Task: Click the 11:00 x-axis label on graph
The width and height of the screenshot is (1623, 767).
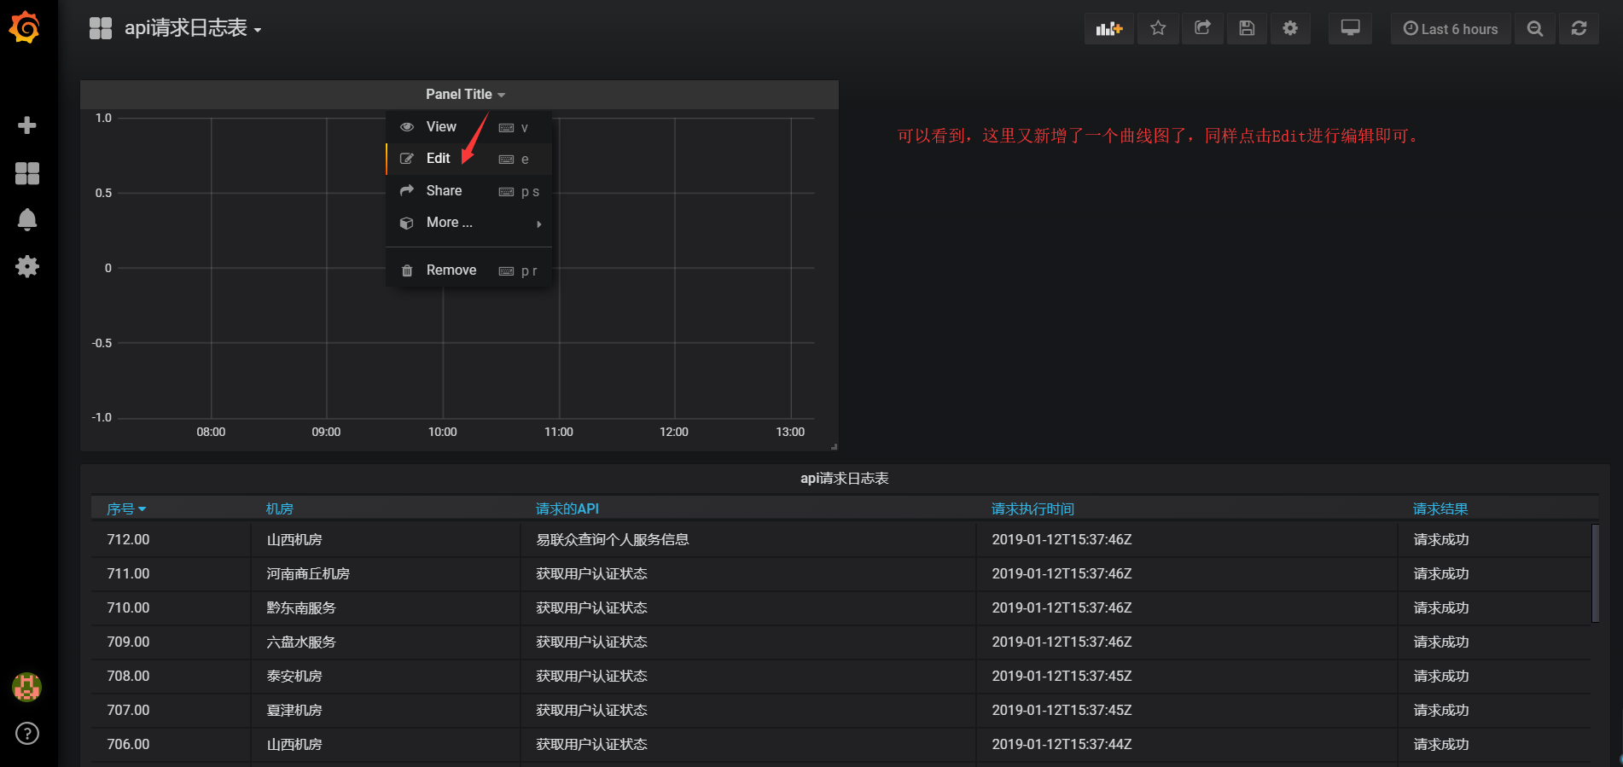Action: (559, 432)
